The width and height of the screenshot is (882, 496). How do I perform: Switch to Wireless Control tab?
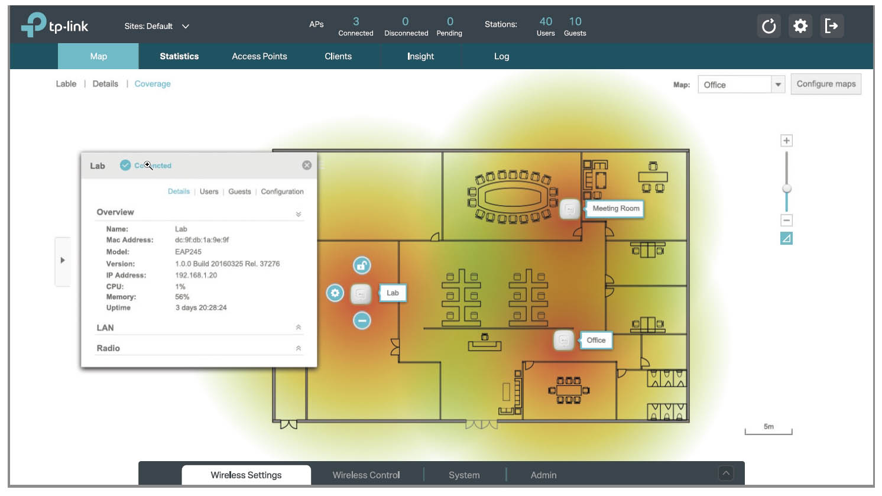point(366,475)
